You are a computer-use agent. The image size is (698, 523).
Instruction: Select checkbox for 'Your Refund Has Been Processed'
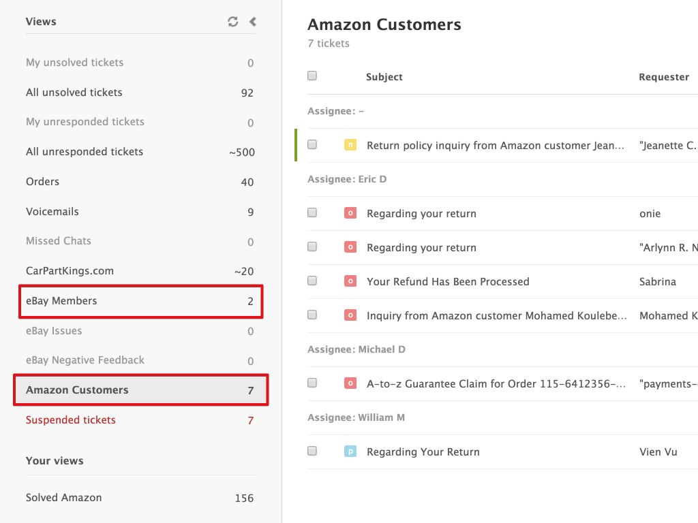point(312,281)
